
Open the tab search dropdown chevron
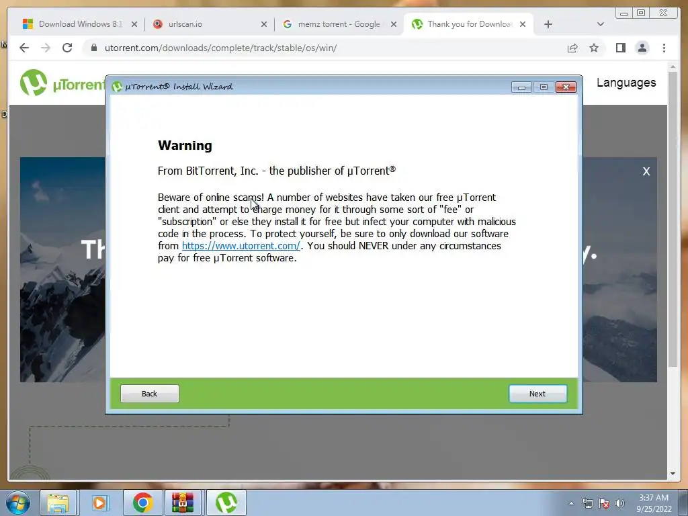600,24
